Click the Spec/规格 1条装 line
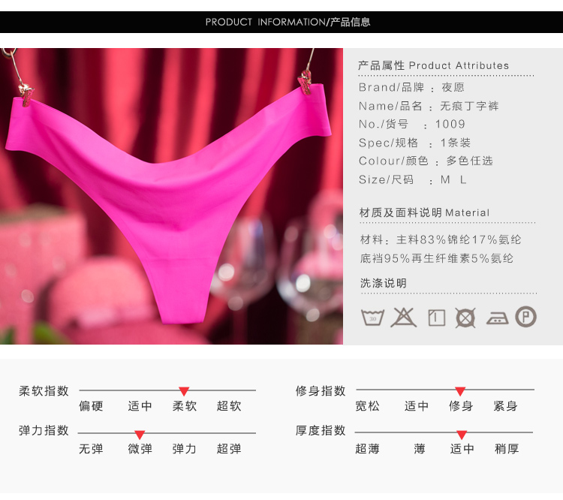The height and width of the screenshot is (500, 563). point(414,143)
